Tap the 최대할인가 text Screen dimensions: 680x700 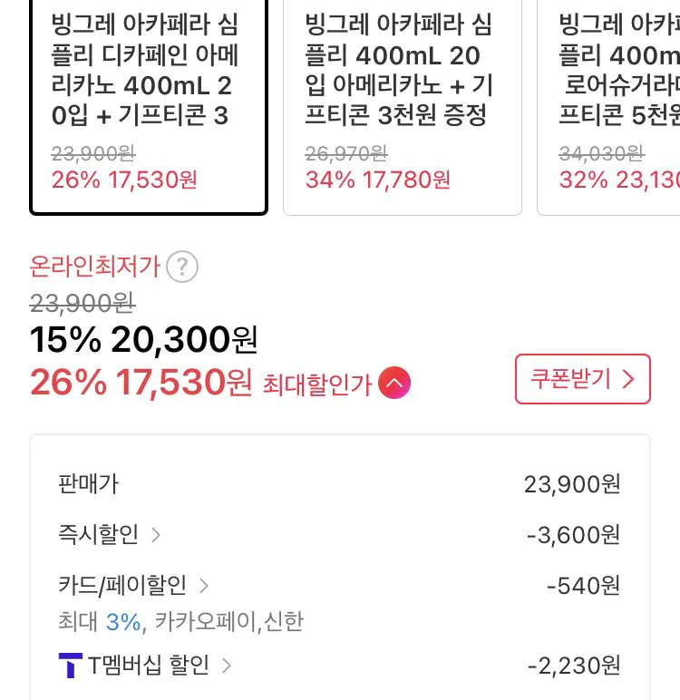point(317,384)
